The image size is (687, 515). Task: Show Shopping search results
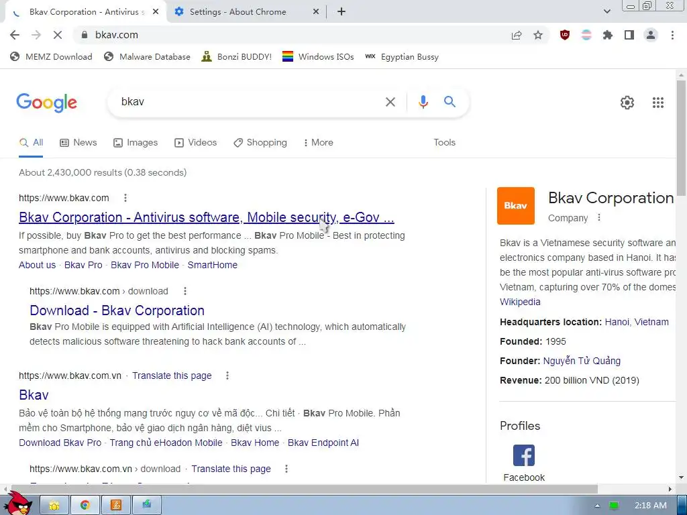point(260,143)
